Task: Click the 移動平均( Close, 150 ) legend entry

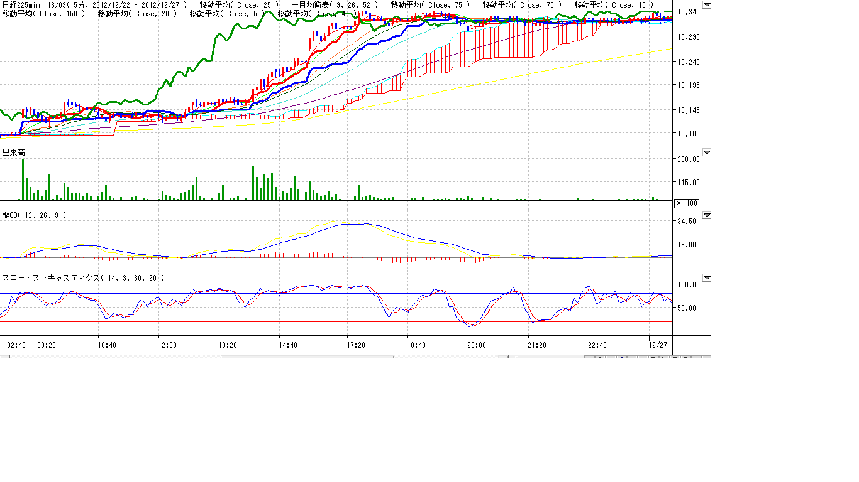Action: coord(43,13)
